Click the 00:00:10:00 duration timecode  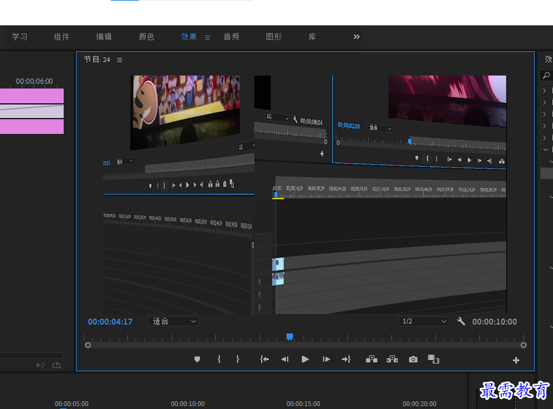click(x=495, y=322)
